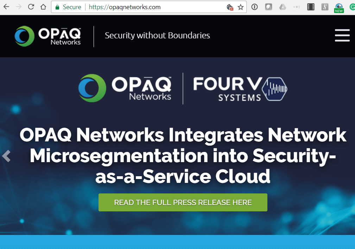This screenshot has width=355, height=249.
Task: Click the Google Drive extension icon
Action: pos(283,7)
